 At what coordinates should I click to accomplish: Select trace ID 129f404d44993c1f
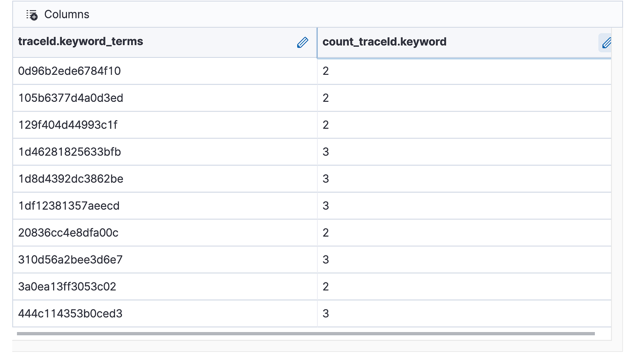[68, 125]
